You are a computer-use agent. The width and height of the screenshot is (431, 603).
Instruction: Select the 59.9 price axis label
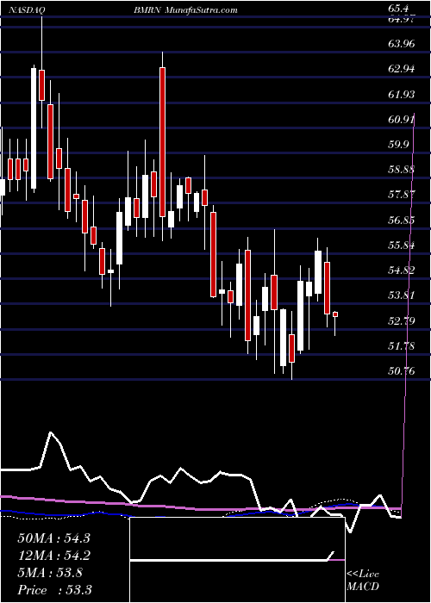398,145
